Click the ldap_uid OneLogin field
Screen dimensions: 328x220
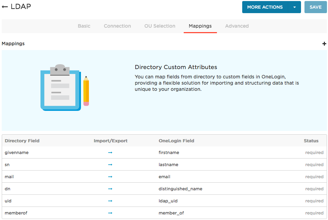coord(168,201)
